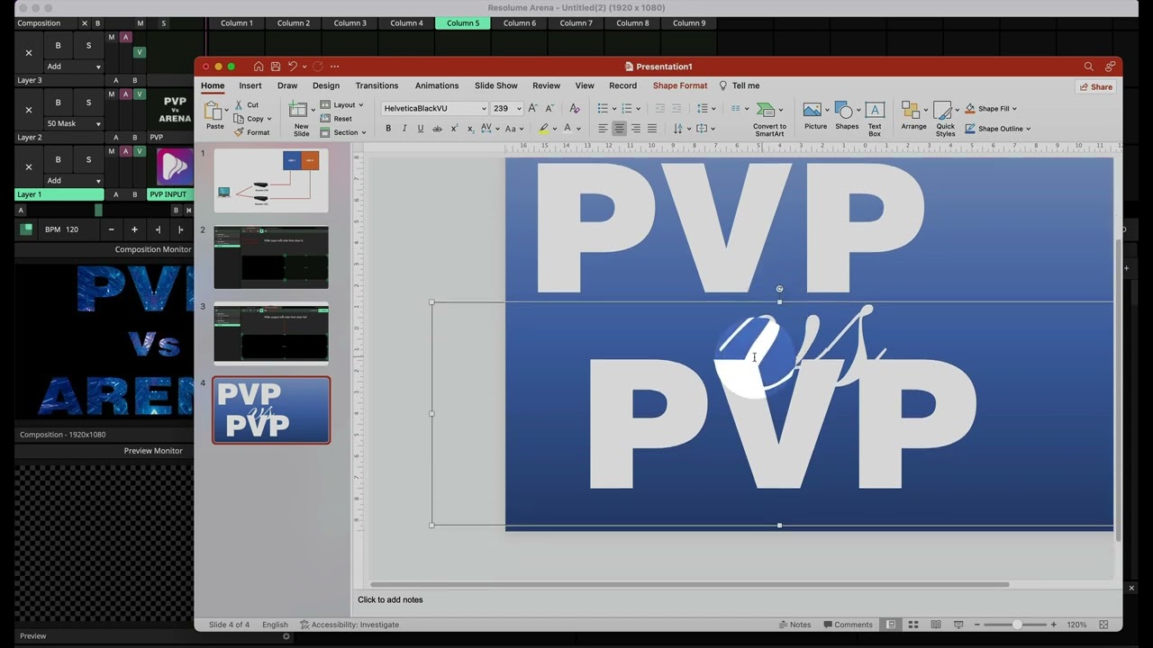Click the Resolume A/B crossfader slider
Screen dimensions: 1153x648
[98, 210]
